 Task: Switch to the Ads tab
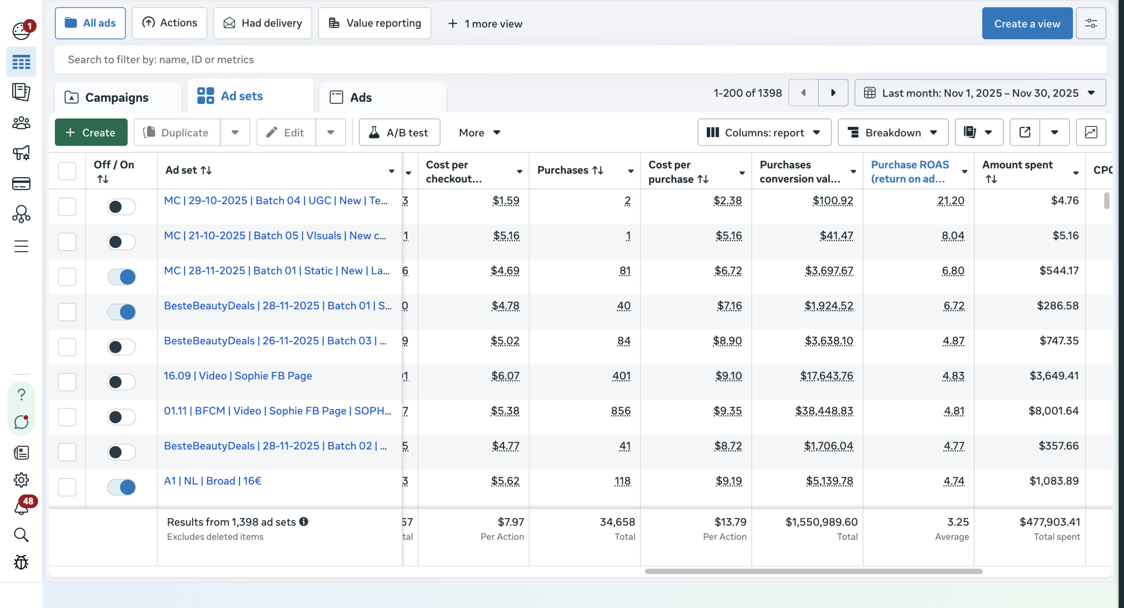coord(360,97)
